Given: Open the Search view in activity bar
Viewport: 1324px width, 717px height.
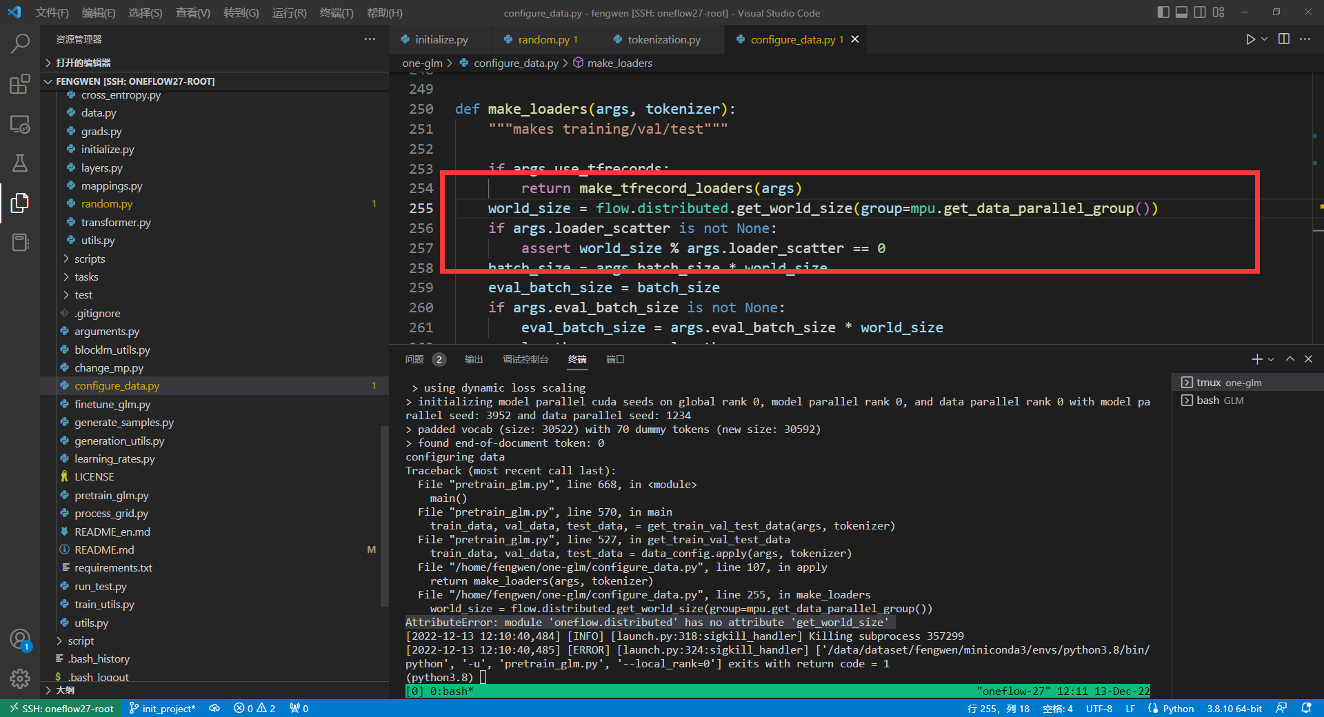Looking at the screenshot, I should (20, 44).
